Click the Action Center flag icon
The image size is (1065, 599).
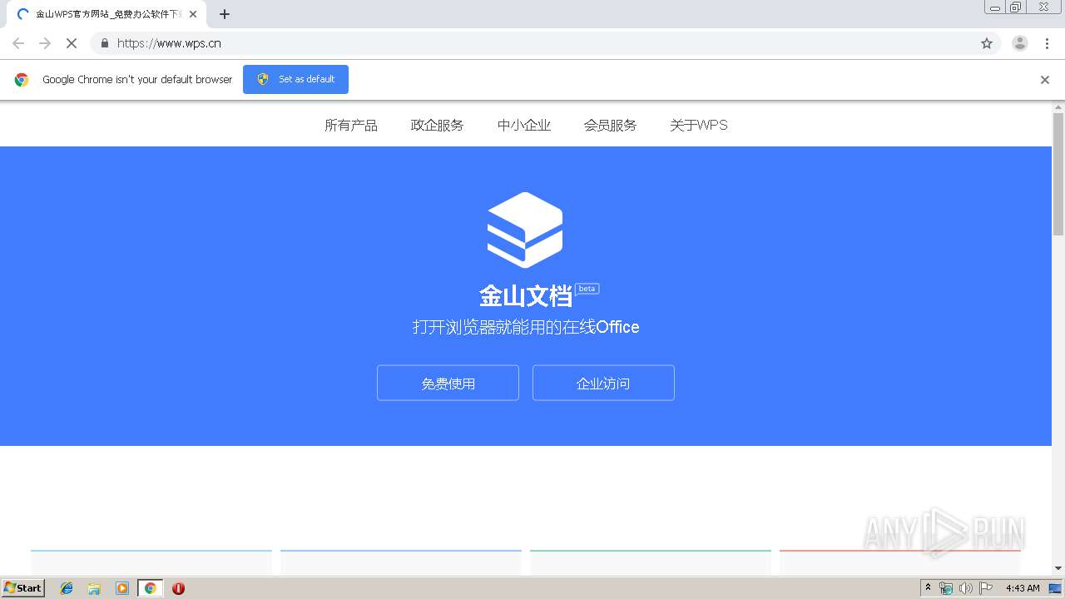click(986, 588)
